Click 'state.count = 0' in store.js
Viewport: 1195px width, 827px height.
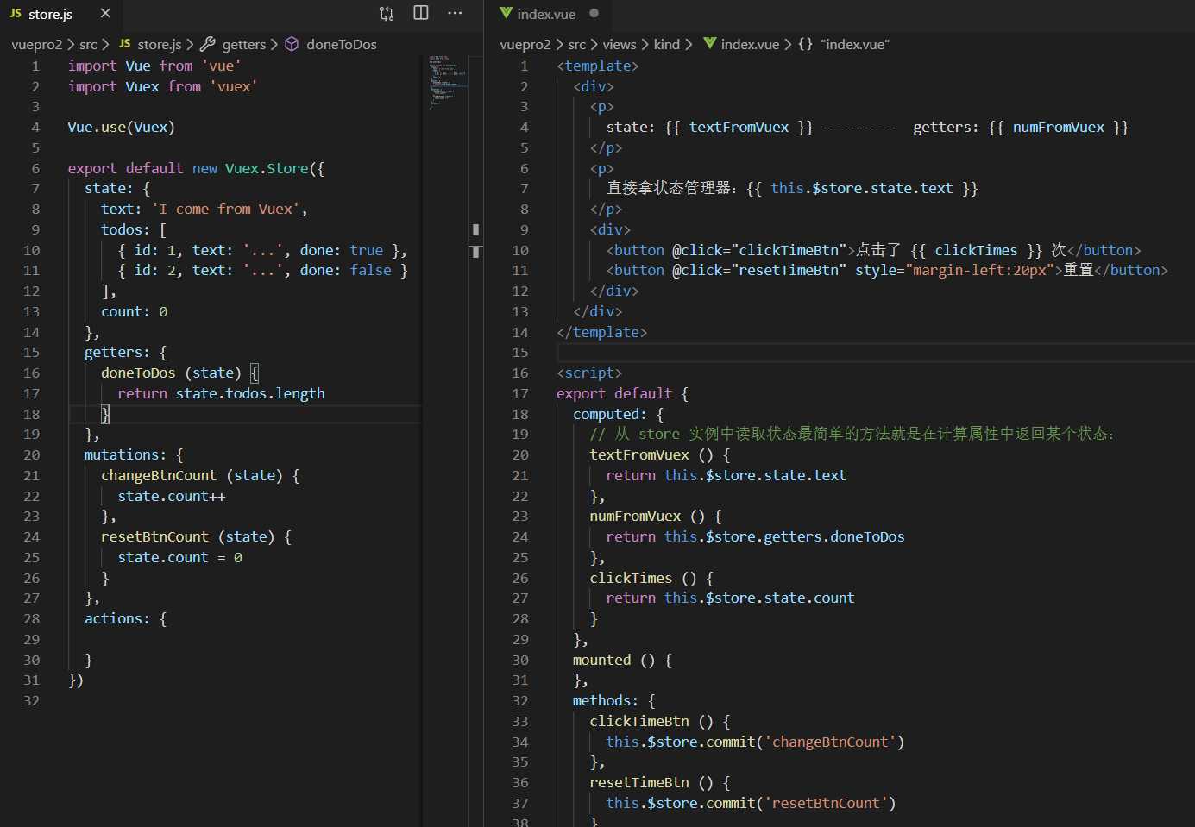(180, 557)
